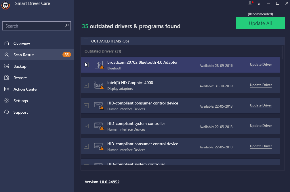Click Available: 31-10-2019 date text
This screenshot has width=290, height=192.
216,86
